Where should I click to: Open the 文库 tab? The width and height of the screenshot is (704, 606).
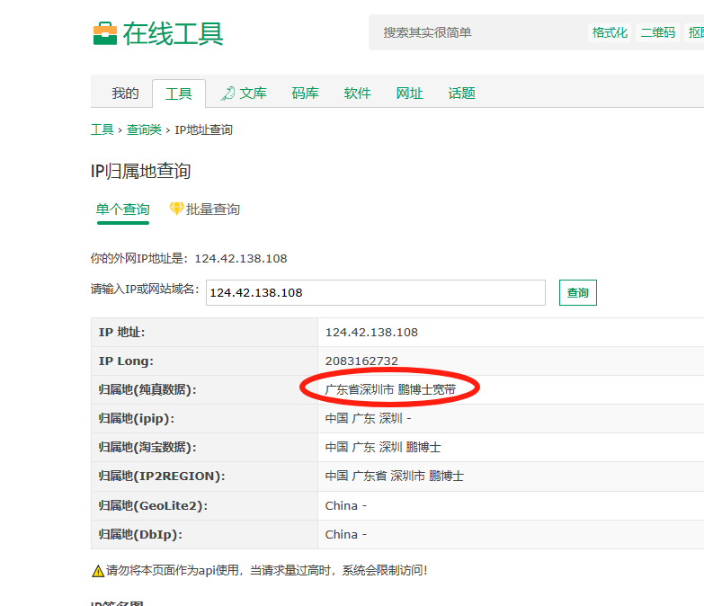[253, 94]
